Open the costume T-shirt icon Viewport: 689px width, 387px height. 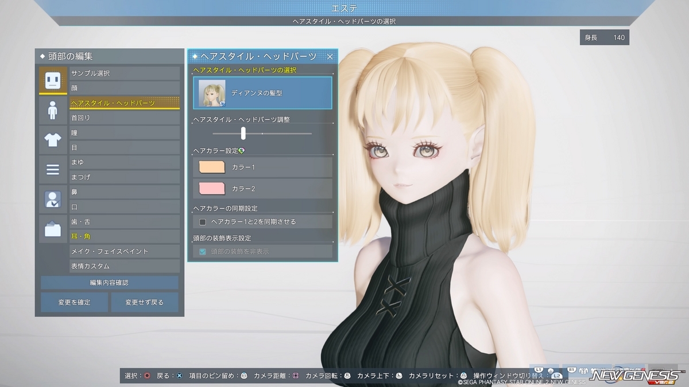53,140
